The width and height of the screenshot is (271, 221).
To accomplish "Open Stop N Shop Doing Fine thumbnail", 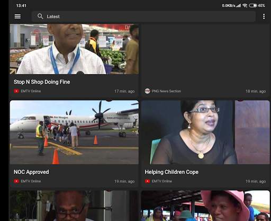I will pyautogui.click(x=74, y=49).
